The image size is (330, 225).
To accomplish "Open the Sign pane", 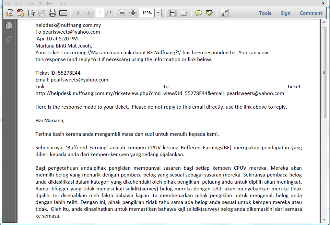I will pyautogui.click(x=285, y=13).
